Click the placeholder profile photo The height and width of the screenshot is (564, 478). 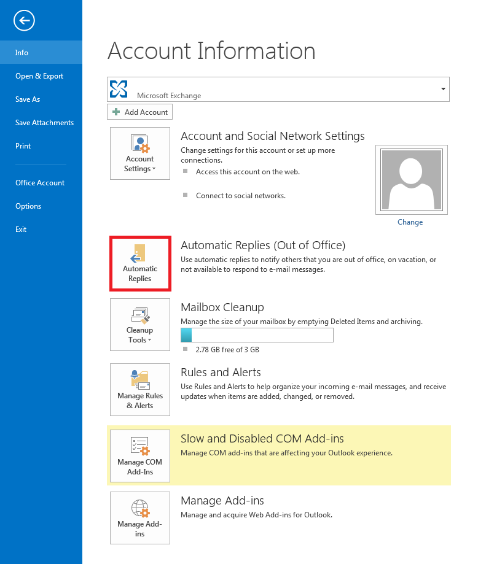pyautogui.click(x=411, y=179)
